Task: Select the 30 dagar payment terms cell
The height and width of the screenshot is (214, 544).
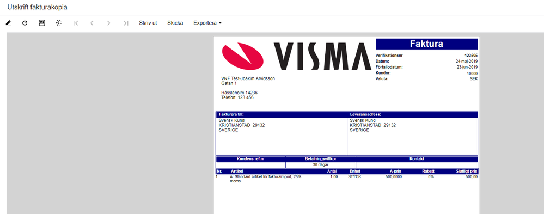Action: [321, 165]
